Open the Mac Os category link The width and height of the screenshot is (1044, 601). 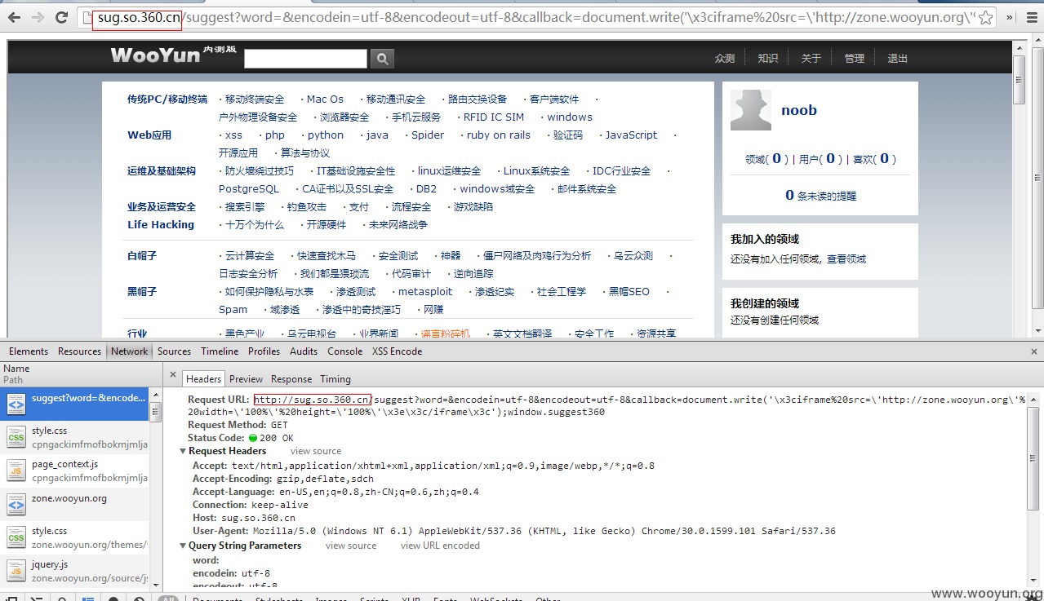[325, 99]
